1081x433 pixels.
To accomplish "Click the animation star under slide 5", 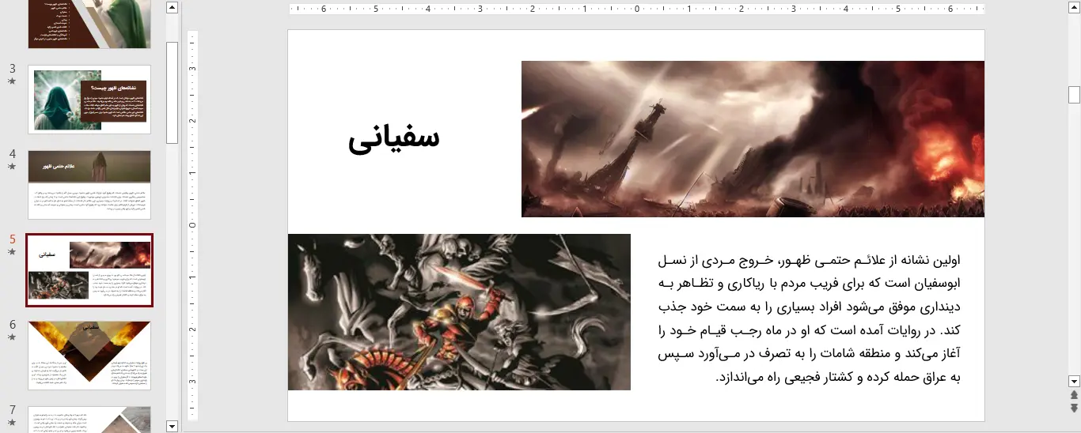I will [12, 252].
